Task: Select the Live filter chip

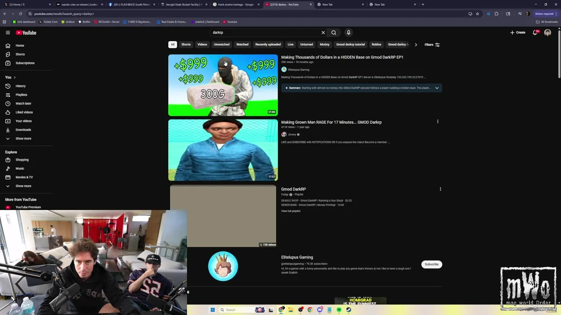Action: pos(290,45)
